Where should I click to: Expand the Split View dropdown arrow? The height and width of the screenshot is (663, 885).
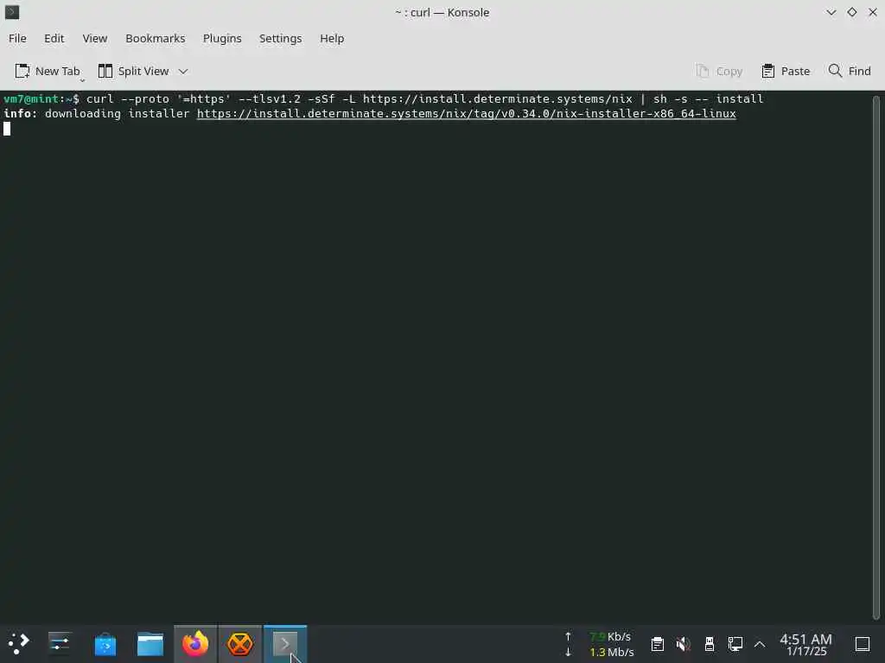[x=183, y=71]
